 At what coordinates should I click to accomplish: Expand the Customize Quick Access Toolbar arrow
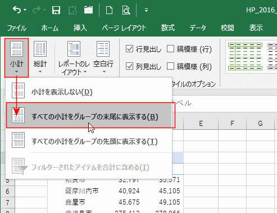tap(146, 10)
